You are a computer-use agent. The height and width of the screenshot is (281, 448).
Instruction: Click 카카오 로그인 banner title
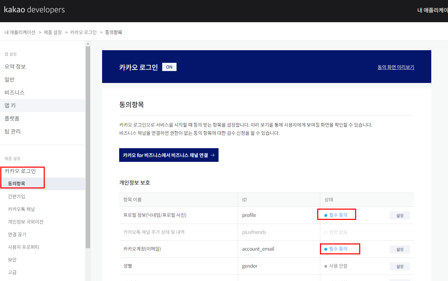(x=138, y=67)
